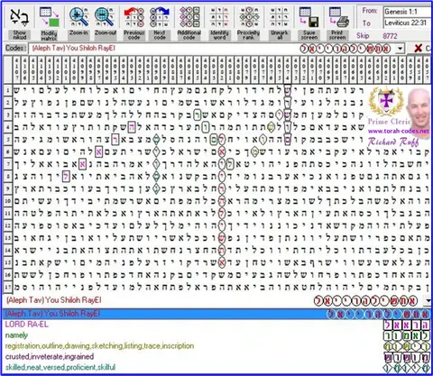Click the Unmark all icon

[280, 17]
